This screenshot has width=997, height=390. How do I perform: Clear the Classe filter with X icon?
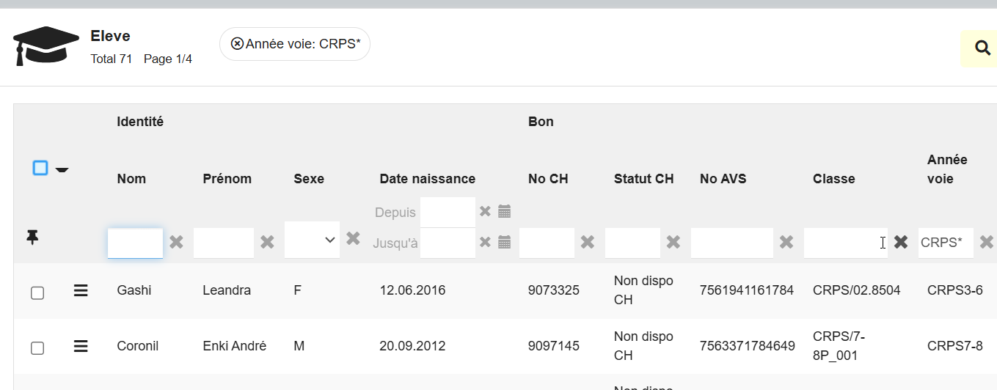pyautogui.click(x=901, y=242)
